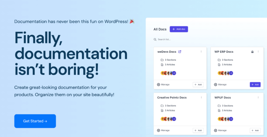Click the weDevs Docs card title

click(167, 51)
